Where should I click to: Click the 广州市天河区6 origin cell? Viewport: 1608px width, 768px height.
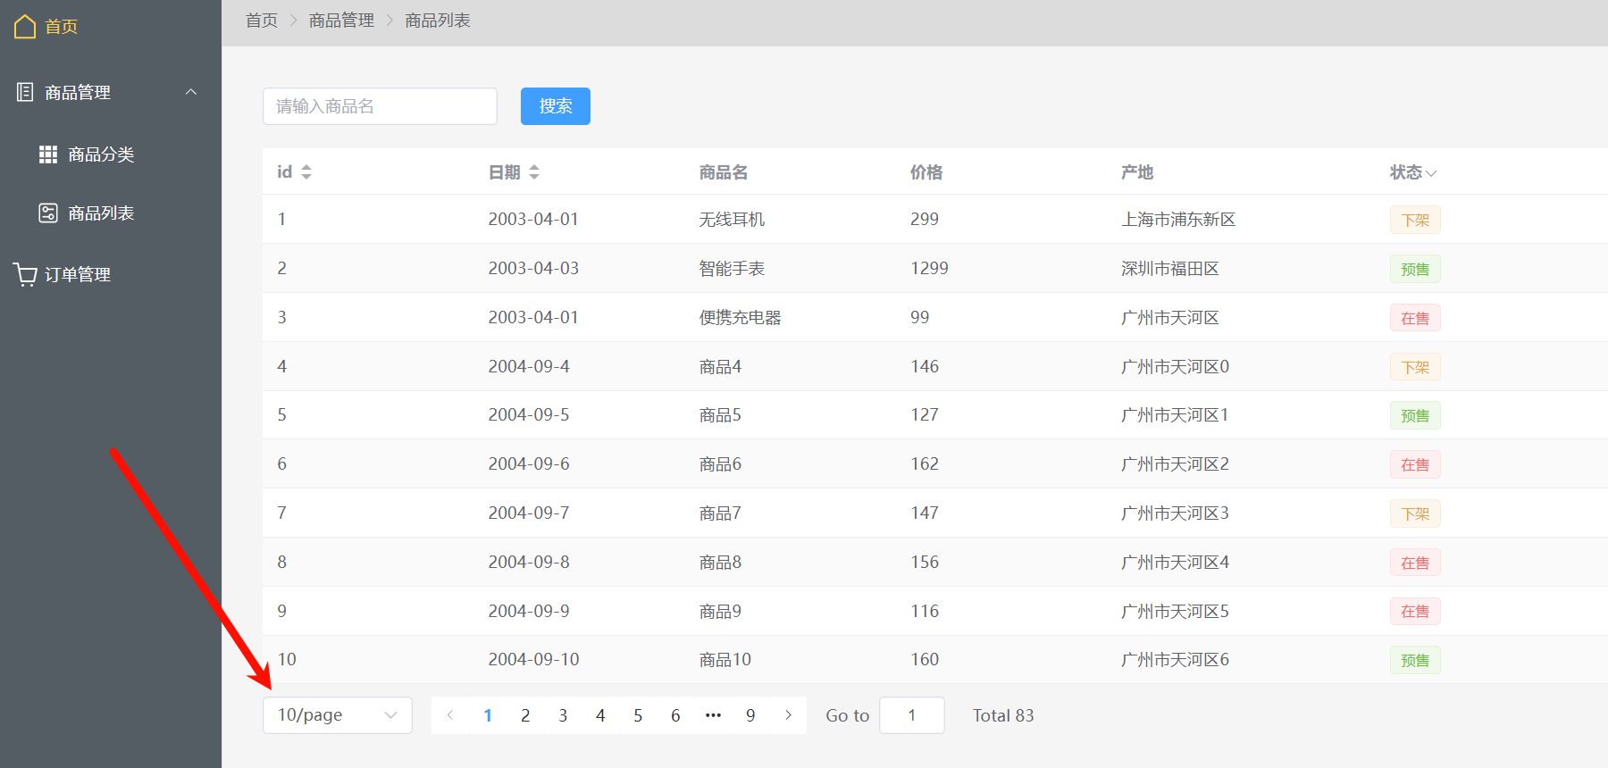click(x=1175, y=660)
